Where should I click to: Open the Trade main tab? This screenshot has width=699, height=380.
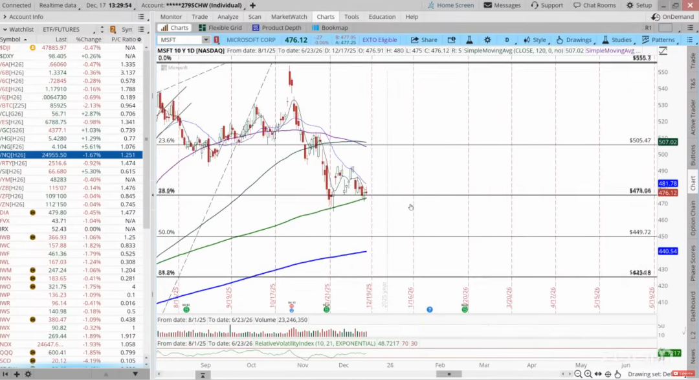200,16
